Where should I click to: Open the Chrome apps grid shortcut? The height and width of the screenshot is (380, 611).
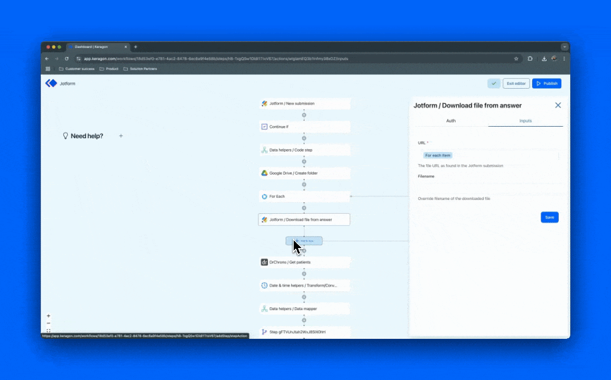[x=48, y=69]
